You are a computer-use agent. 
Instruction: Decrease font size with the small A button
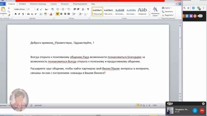[41, 9]
